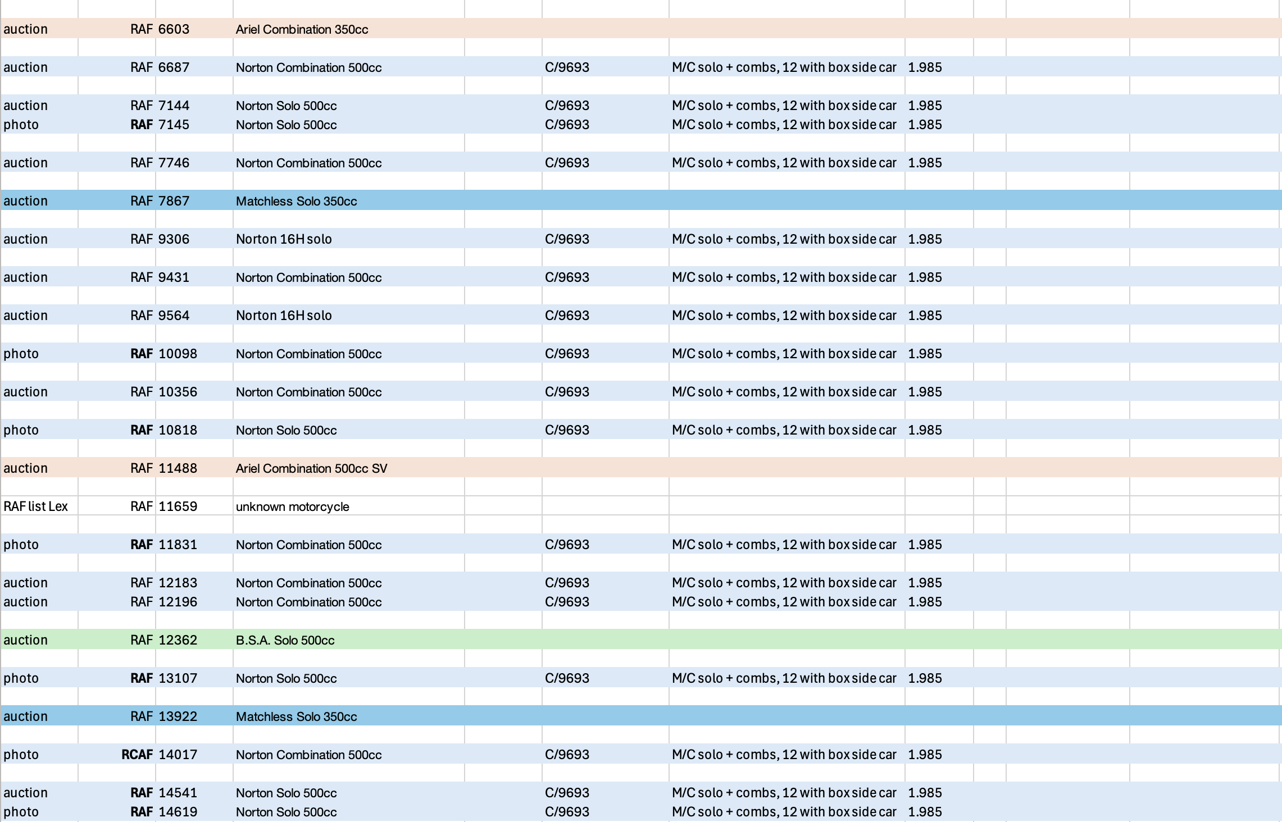Image resolution: width=1282 pixels, height=822 pixels.
Task: Select serial number 14541
Action: point(194,792)
